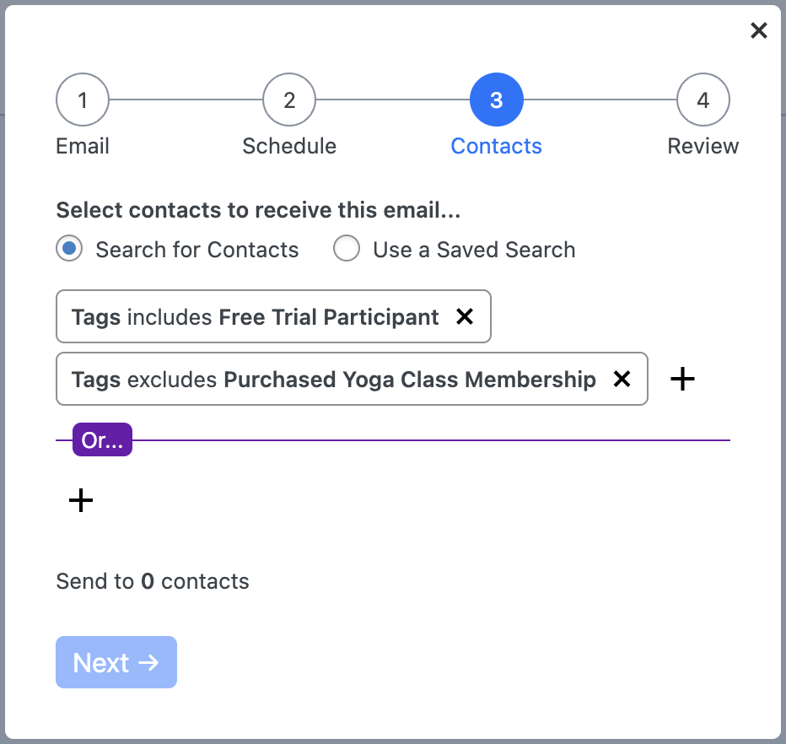Click the Use a Saved Search label
Screen dimensions: 786x744
[x=474, y=250]
